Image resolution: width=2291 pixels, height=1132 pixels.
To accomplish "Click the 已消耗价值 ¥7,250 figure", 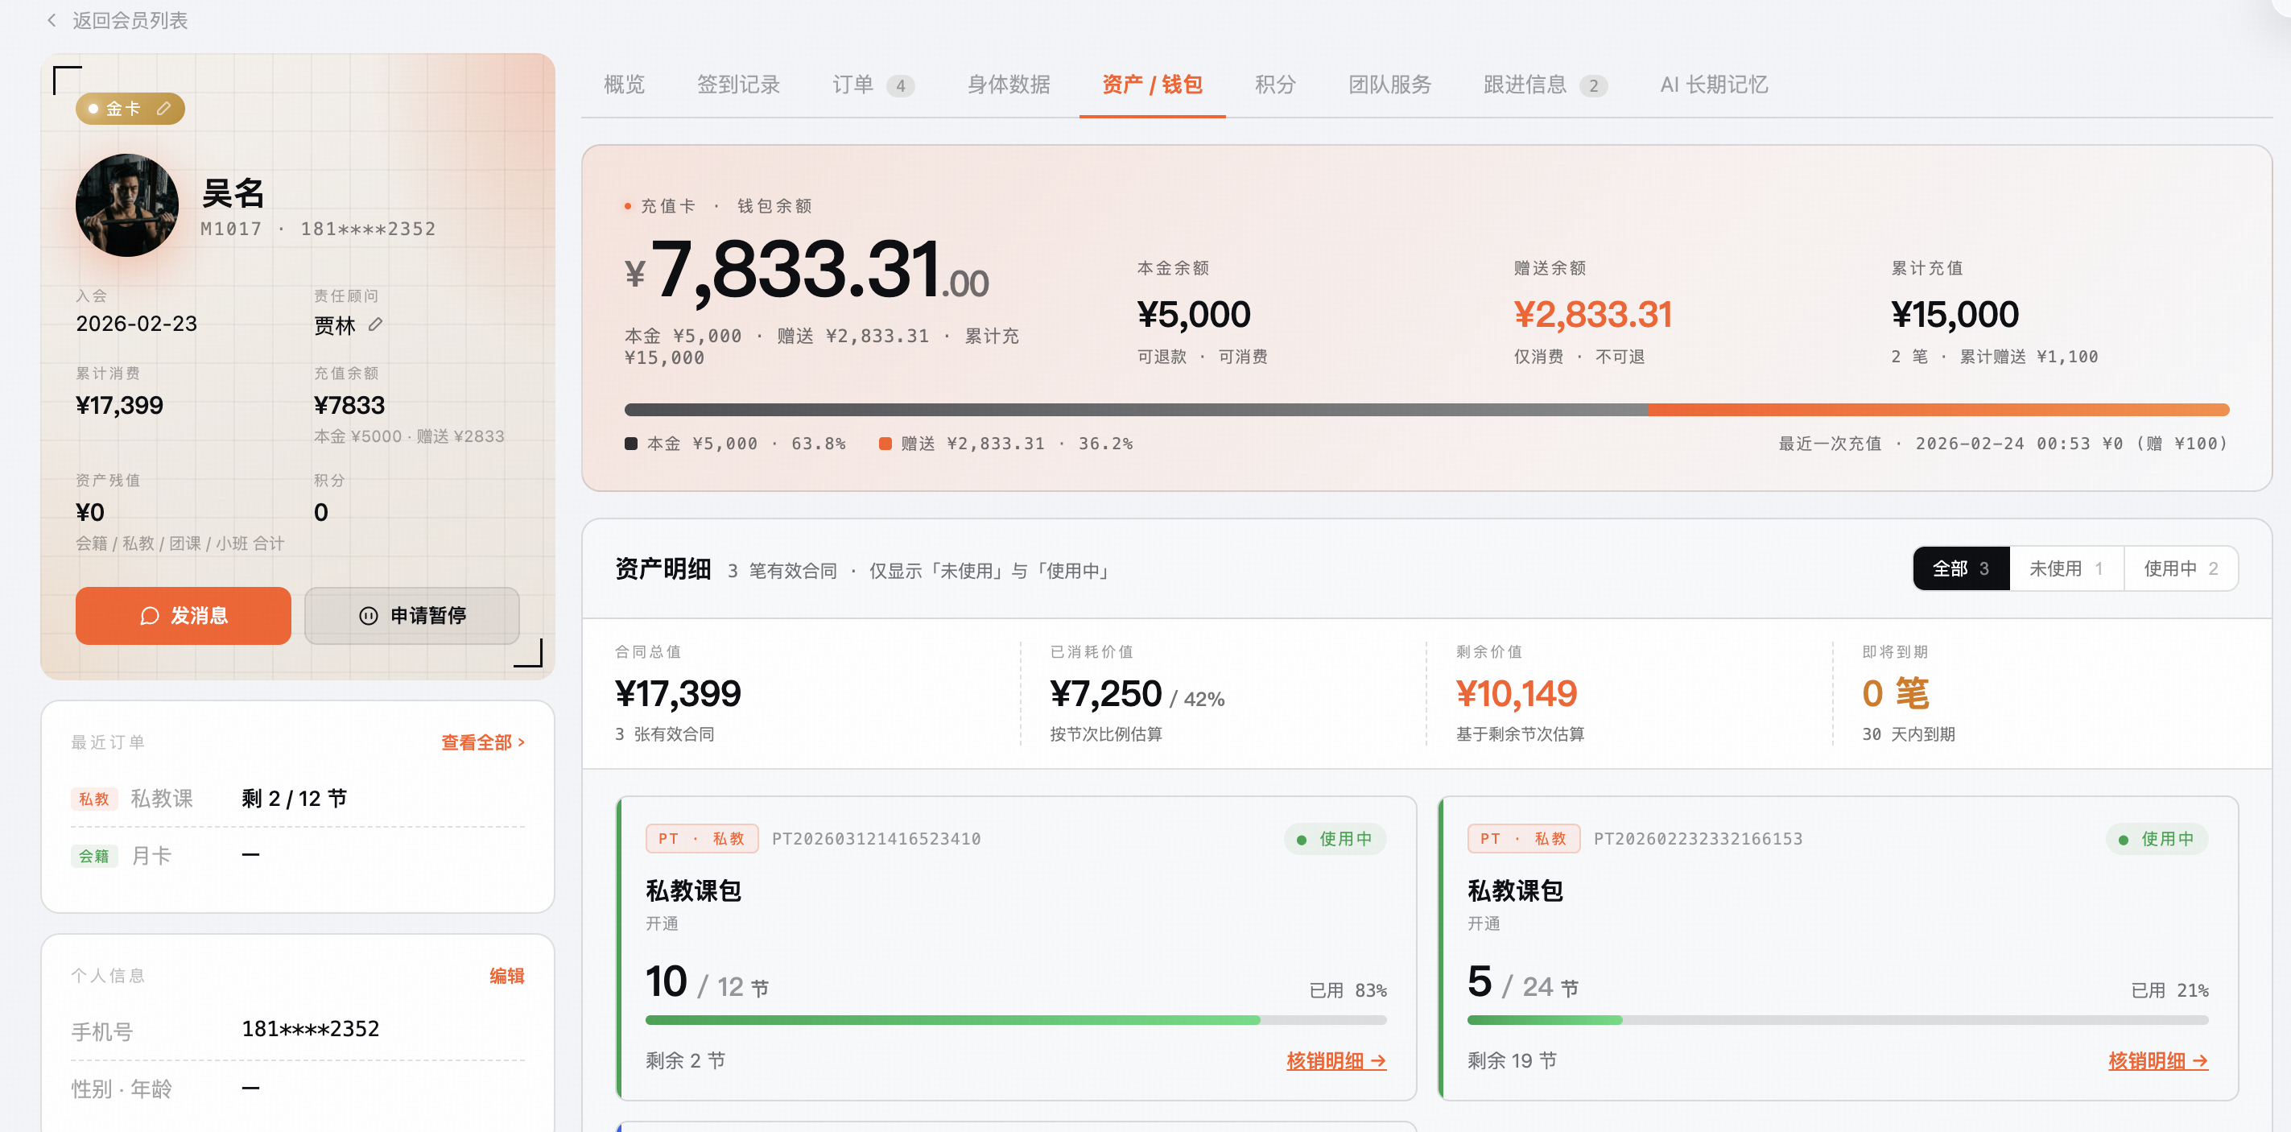I will tap(1105, 692).
